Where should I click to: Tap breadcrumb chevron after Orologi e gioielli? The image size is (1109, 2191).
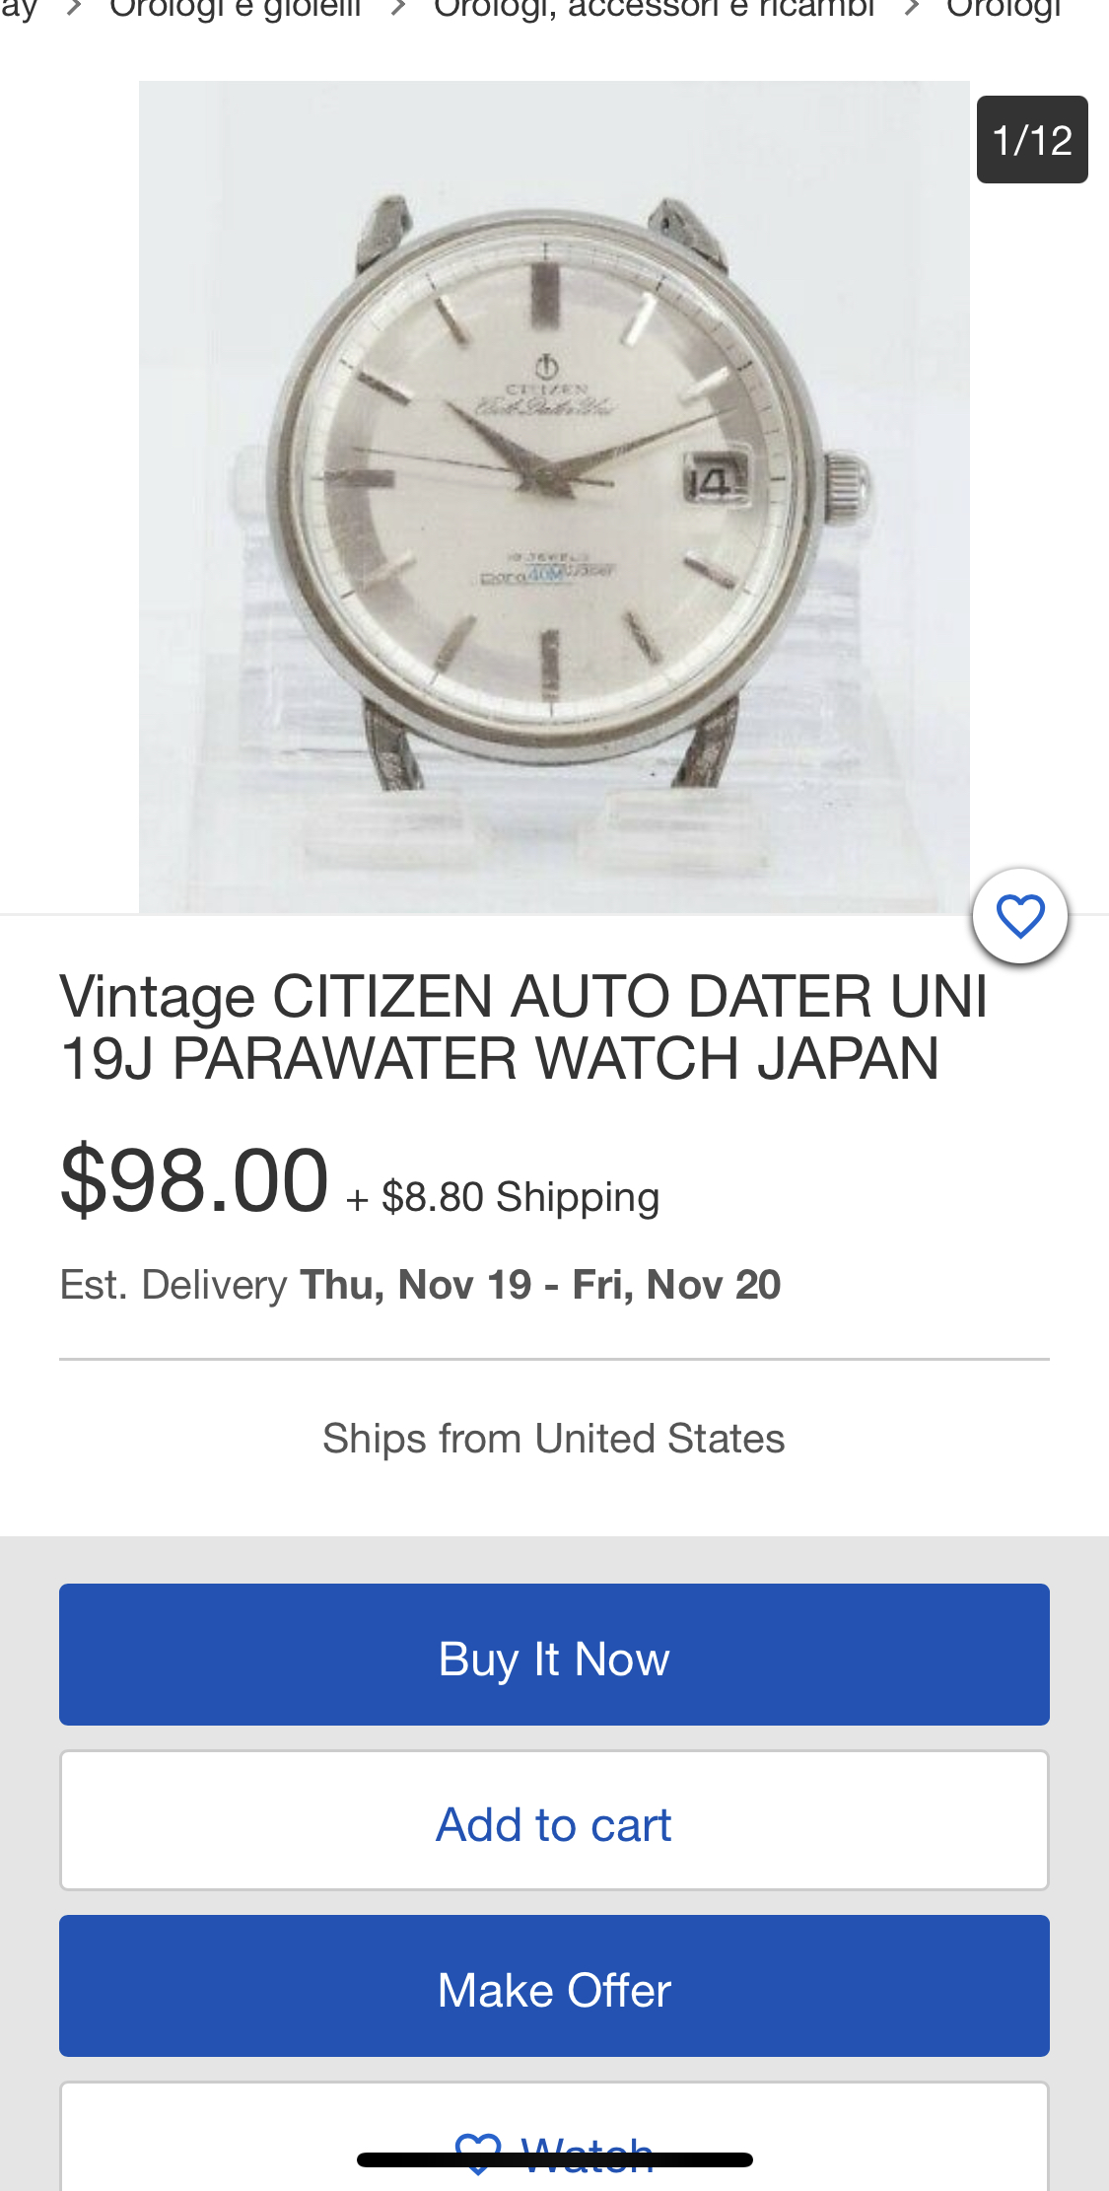coord(398,9)
